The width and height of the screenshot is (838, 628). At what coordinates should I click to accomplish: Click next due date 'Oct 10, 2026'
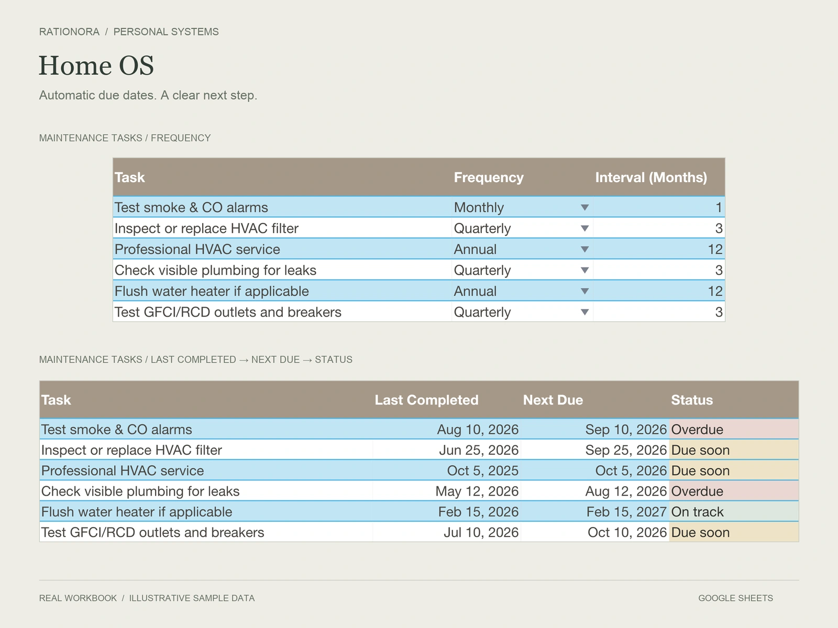point(595,532)
